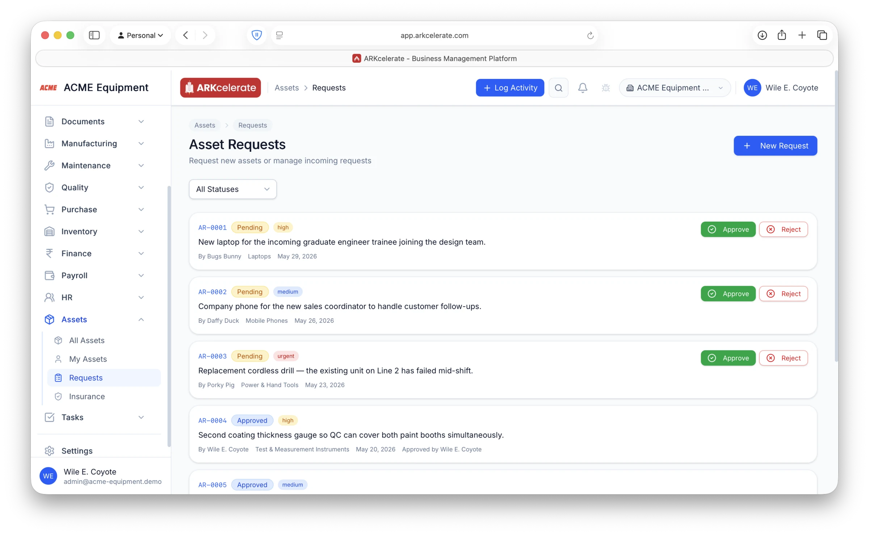The height and width of the screenshot is (535, 869).
Task: Open the ACME Equipment company selector
Action: tap(675, 88)
